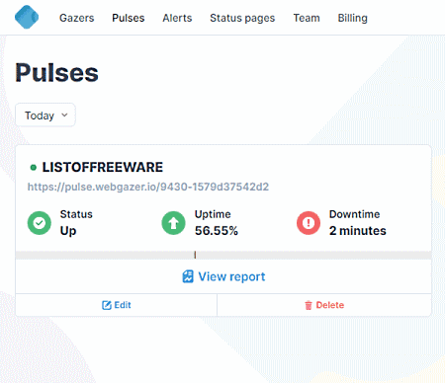
Task: Expand the Today period dropdown
Action: pos(45,115)
